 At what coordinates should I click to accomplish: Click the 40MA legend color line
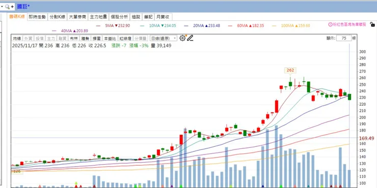pyautogui.click(x=54, y=30)
